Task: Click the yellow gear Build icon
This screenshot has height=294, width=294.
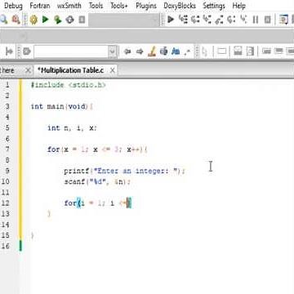Action: (x=33, y=20)
